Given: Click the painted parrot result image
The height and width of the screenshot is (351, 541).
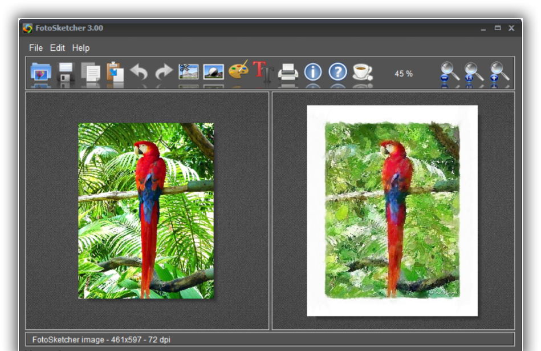Looking at the screenshot, I should 392,211.
